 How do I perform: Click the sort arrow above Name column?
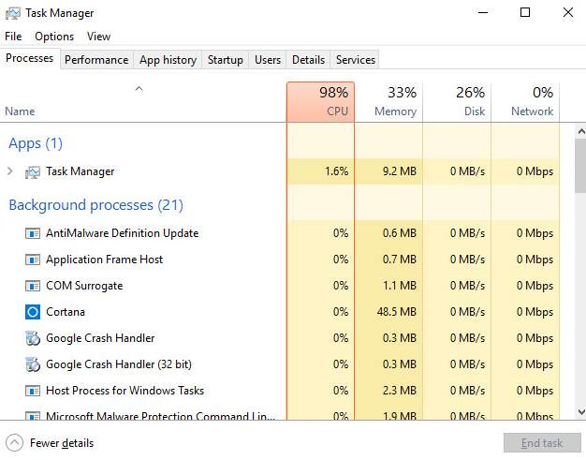tap(139, 89)
